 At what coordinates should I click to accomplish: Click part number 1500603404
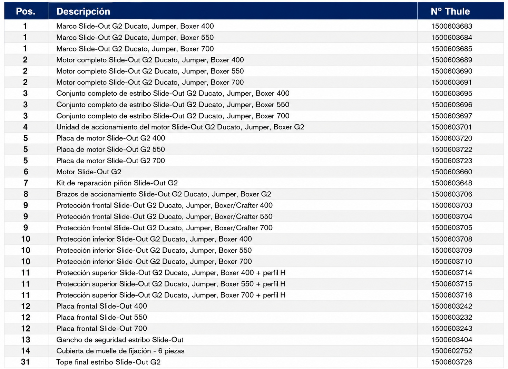[451, 340]
